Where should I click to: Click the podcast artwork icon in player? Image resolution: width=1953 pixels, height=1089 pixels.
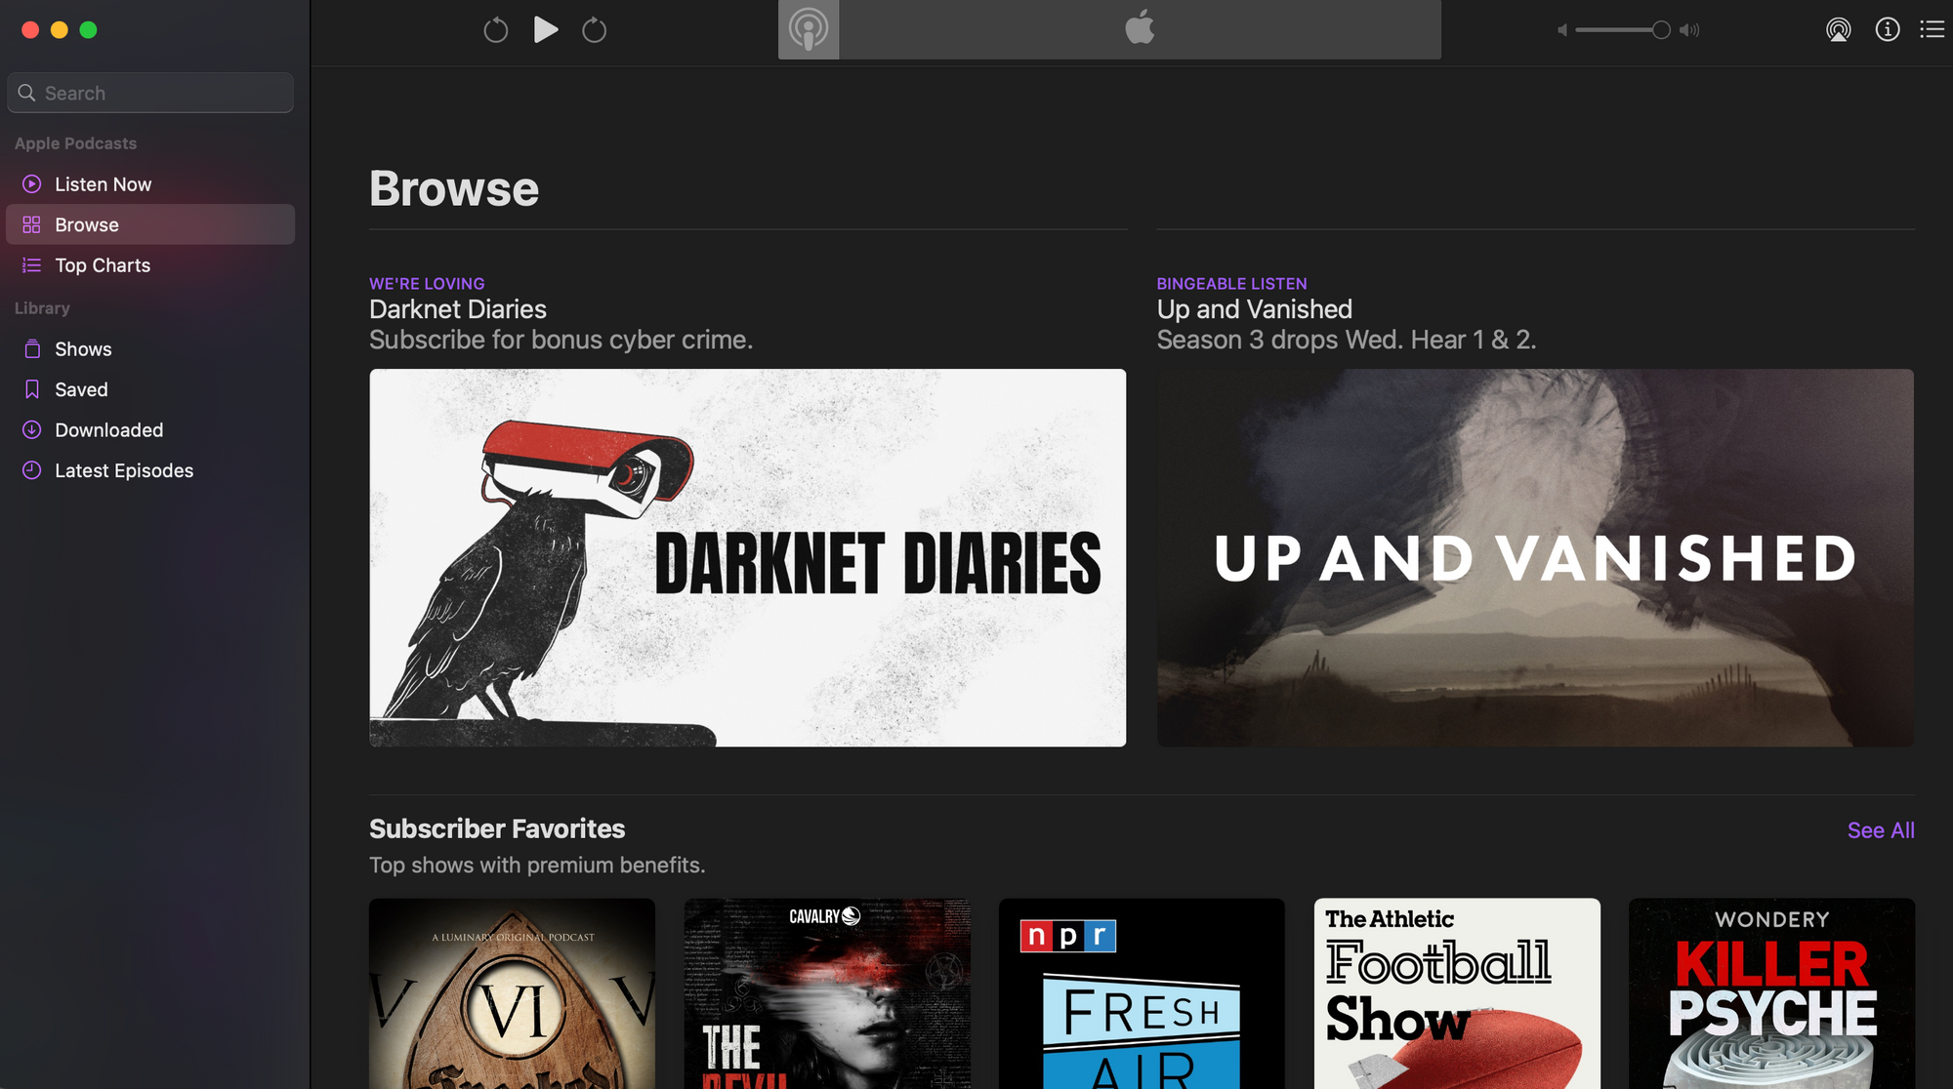click(x=808, y=29)
